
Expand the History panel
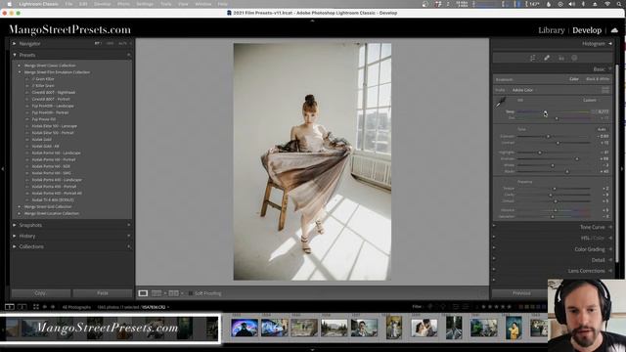[x=15, y=236]
